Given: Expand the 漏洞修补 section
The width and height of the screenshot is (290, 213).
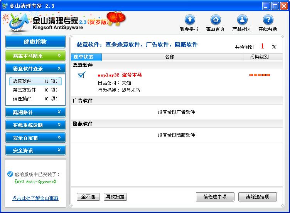Looking at the screenshot, I should click(x=35, y=112).
